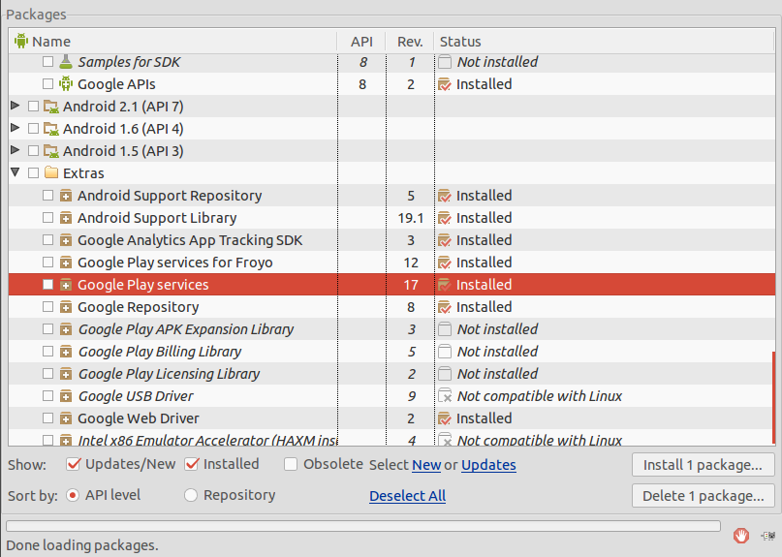Screen dimensions: 782x557
Task: Check the Google USB Driver checkbox
Action: click(47, 396)
